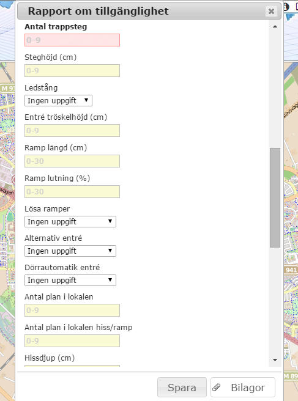Focus the Antal plan i lokalen hiss/ramp field
Screen dimensions: 298x401
tap(72, 340)
